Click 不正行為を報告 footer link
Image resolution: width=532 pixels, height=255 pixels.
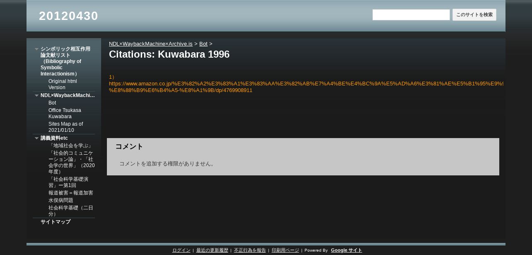(250, 250)
